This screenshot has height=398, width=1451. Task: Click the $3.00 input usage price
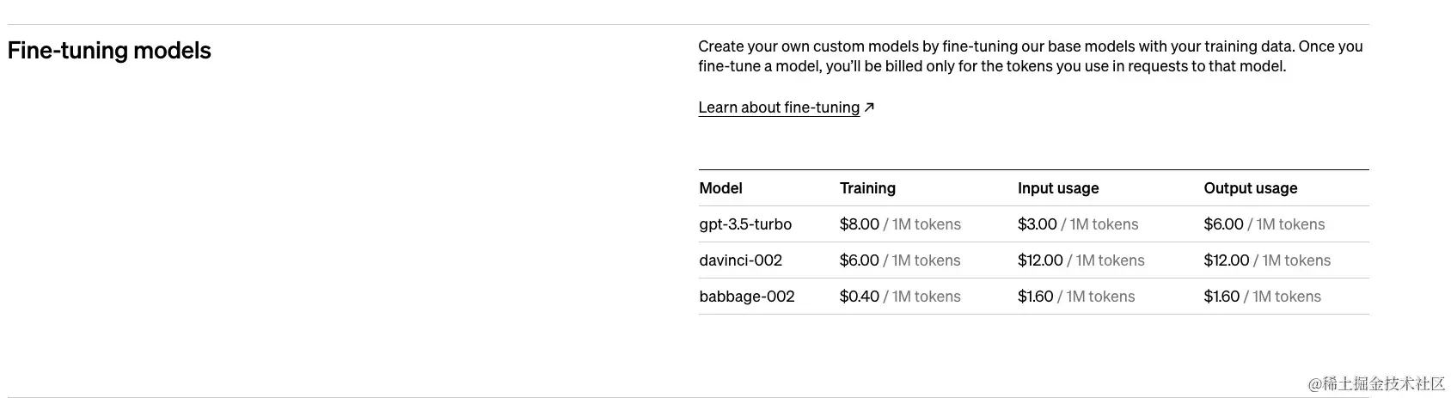point(1037,224)
